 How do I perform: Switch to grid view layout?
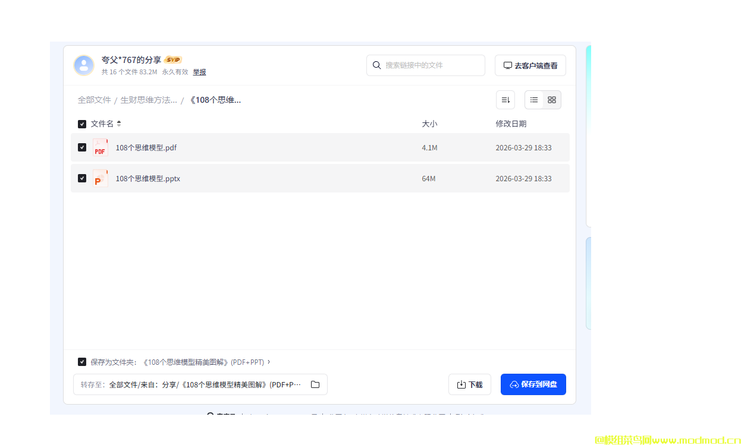click(552, 100)
